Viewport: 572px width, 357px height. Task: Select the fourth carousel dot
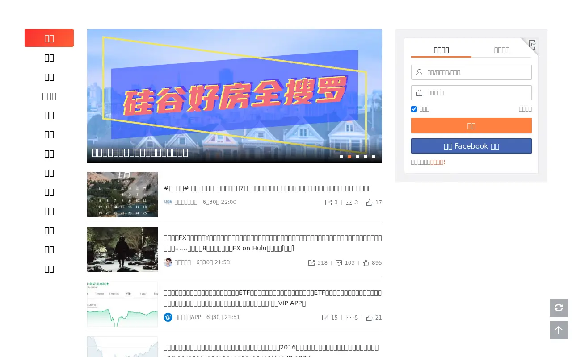click(x=366, y=157)
